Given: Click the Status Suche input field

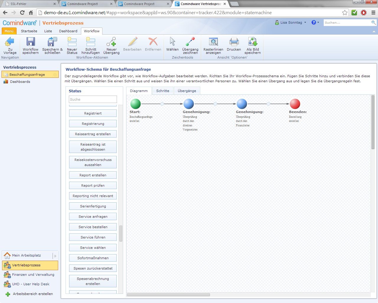Looking at the screenshot, I should point(93,99).
